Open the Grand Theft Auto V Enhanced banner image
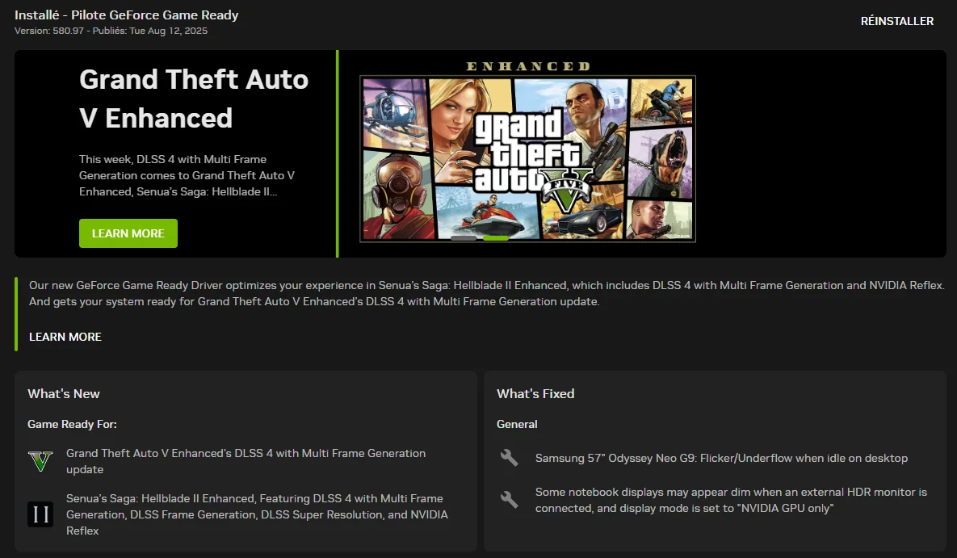The width and height of the screenshot is (957, 558). (528, 159)
